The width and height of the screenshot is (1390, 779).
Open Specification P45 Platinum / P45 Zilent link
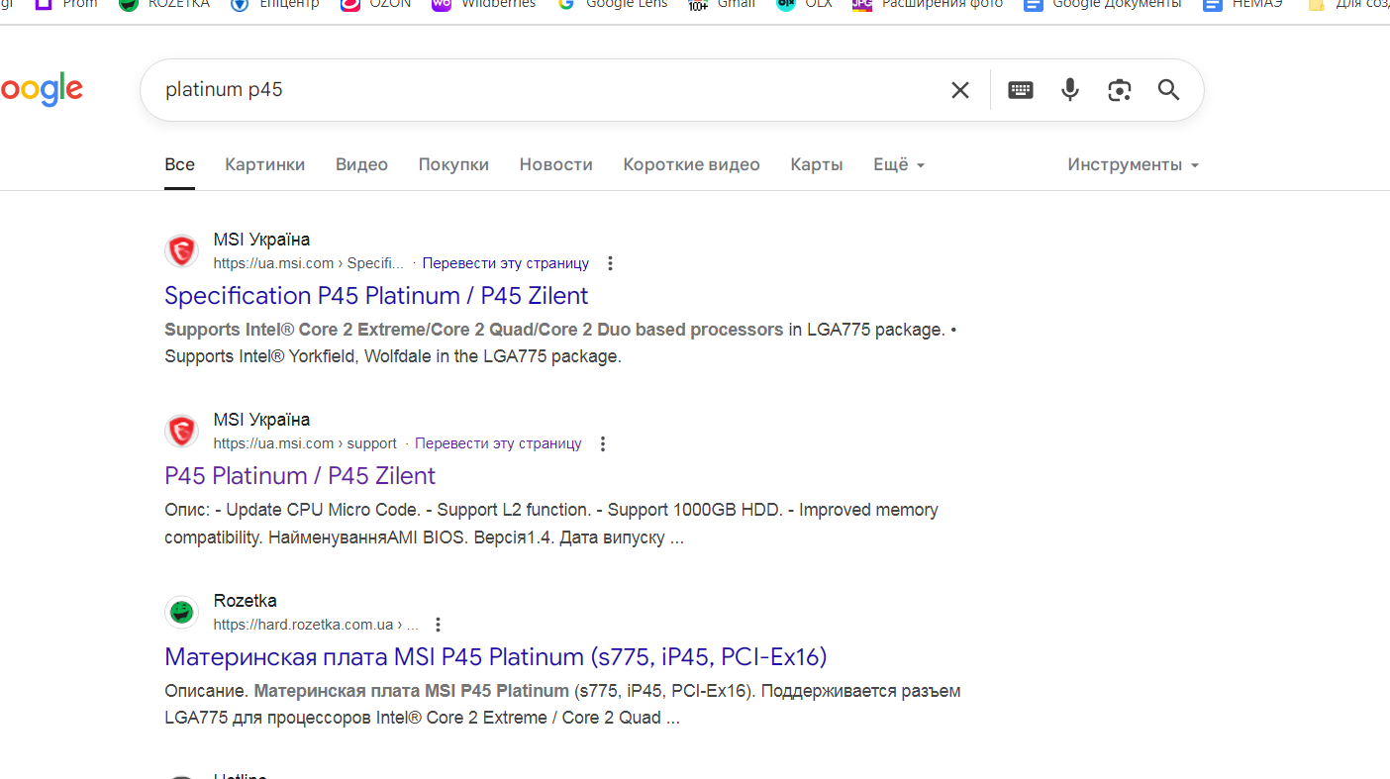click(x=376, y=296)
